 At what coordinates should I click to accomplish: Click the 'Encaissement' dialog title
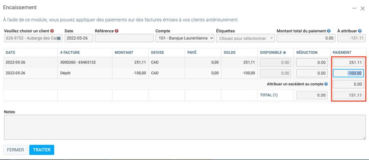tap(20, 8)
